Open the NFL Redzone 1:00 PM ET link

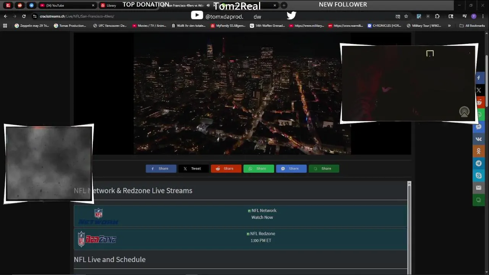261,240
